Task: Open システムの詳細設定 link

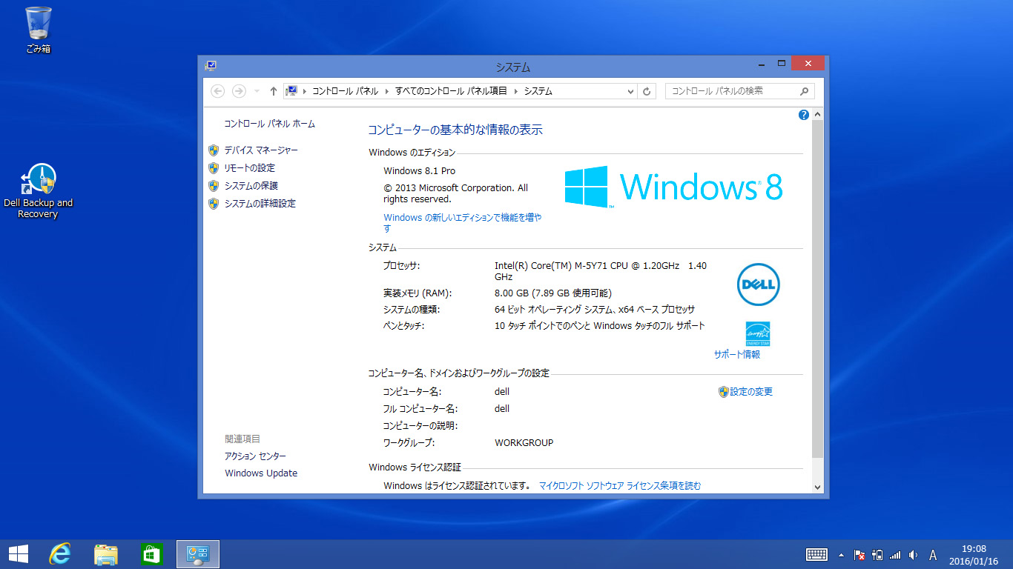Action: (260, 204)
